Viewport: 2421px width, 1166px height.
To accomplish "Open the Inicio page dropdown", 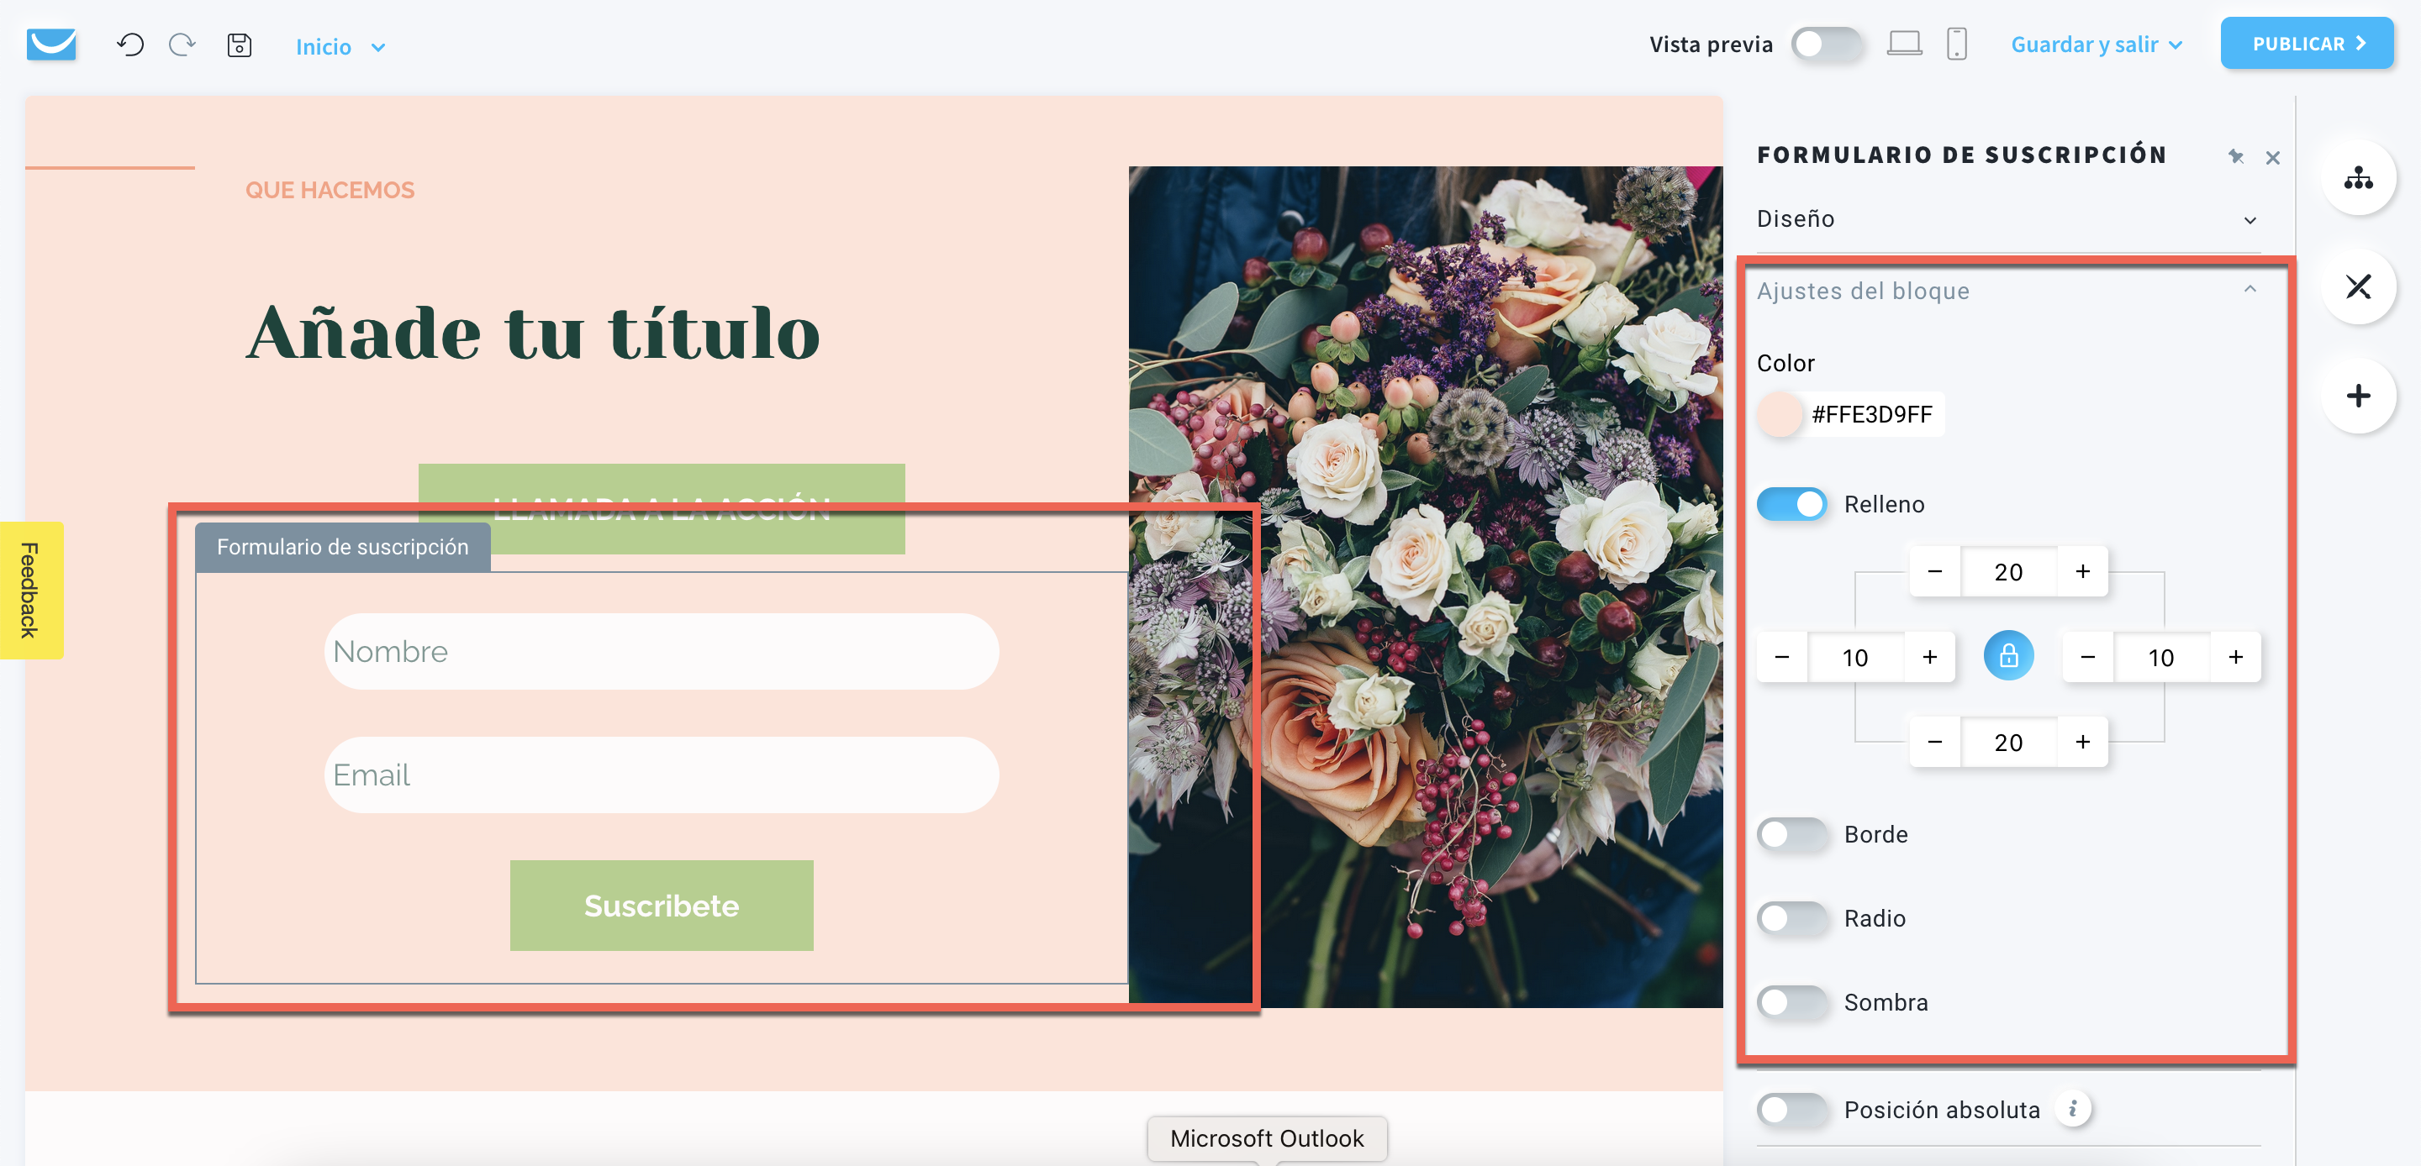I will click(x=340, y=46).
